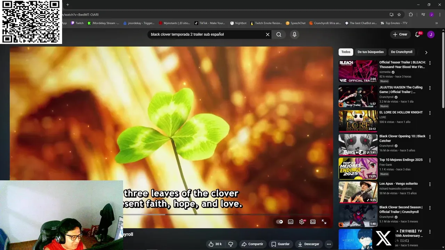
Task: Toggle subtitles in the video player
Action: [291, 222]
